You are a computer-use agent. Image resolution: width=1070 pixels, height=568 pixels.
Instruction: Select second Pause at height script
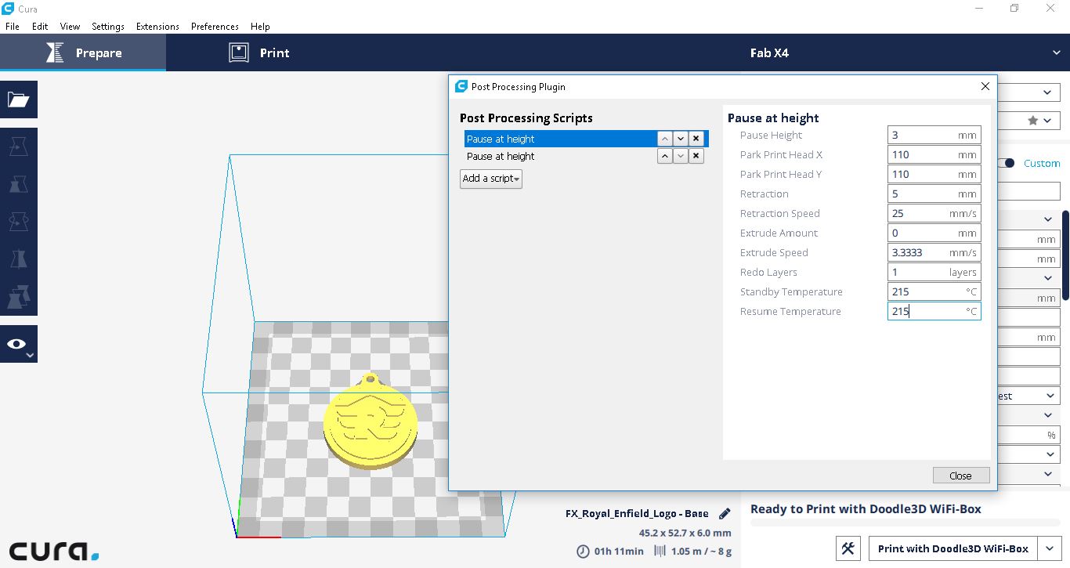(x=560, y=156)
